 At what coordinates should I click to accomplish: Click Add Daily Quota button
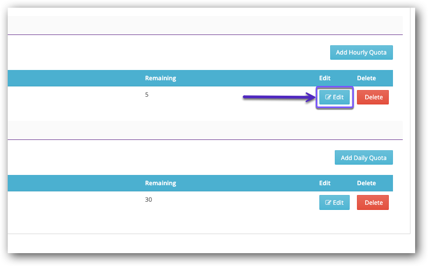click(x=363, y=158)
